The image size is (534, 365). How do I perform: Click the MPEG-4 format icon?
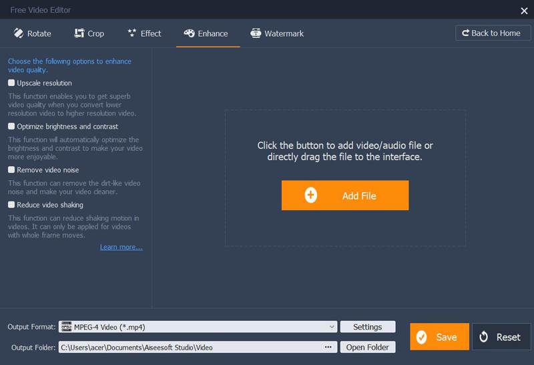coord(66,327)
